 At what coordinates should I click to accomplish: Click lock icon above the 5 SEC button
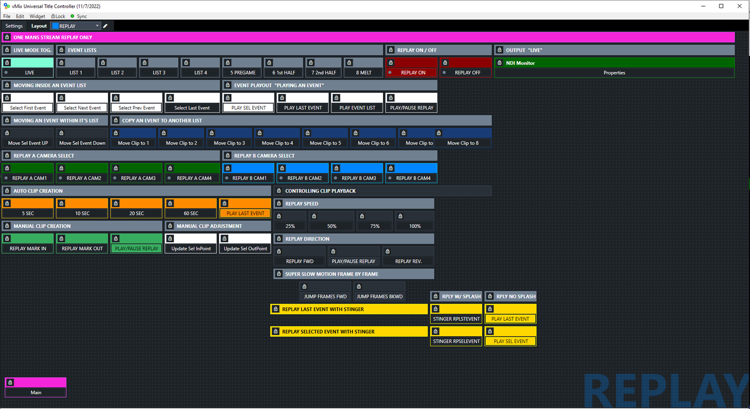[7, 203]
